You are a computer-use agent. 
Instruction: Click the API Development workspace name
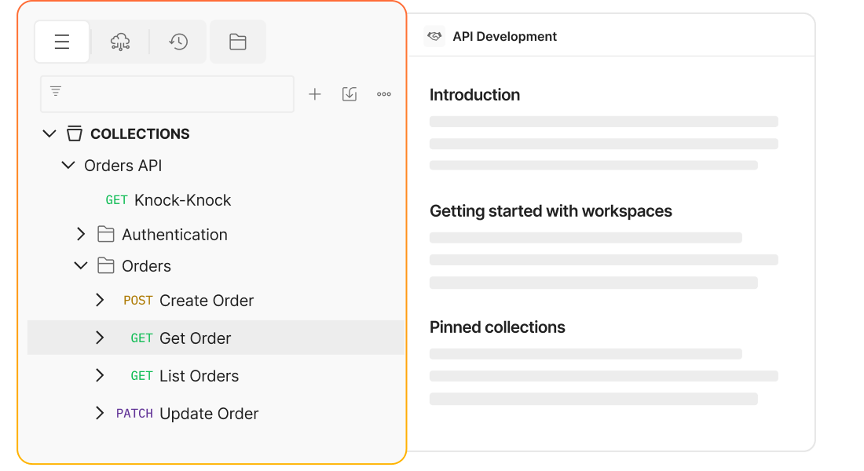tap(504, 36)
